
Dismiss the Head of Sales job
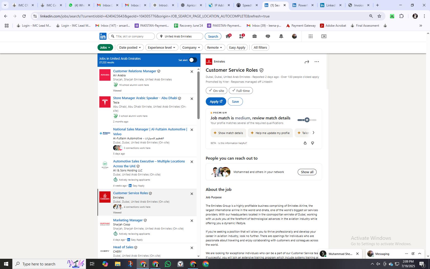(192, 248)
